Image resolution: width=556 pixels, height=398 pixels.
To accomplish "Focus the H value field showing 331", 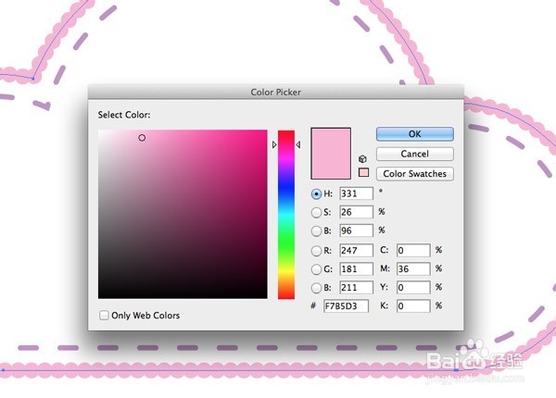I will coord(357,193).
